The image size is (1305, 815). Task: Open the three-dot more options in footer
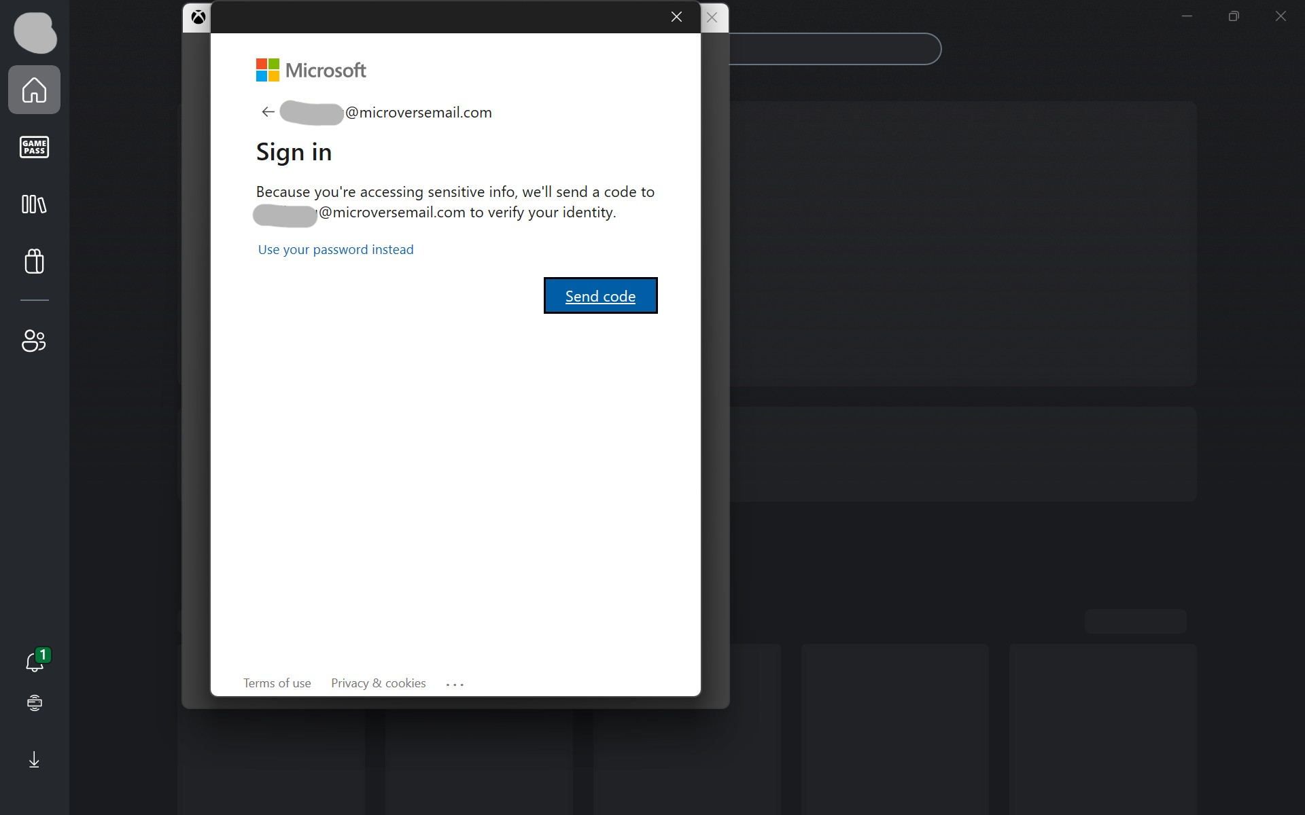pyautogui.click(x=455, y=684)
